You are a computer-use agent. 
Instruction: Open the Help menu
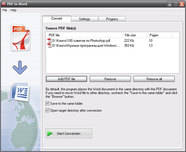13,10
